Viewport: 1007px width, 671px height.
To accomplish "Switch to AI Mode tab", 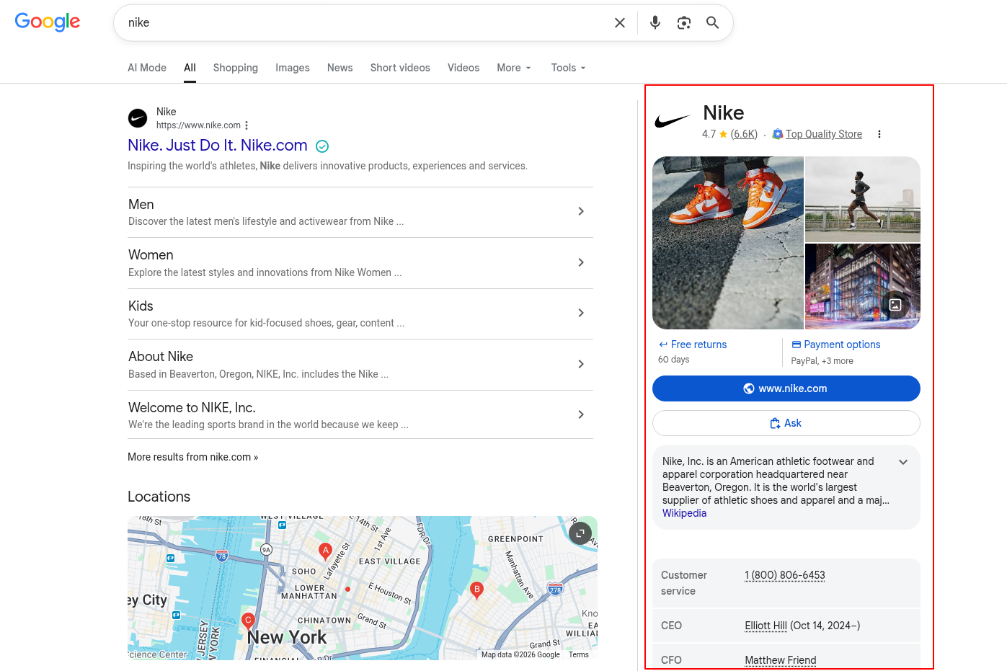I will tap(147, 68).
